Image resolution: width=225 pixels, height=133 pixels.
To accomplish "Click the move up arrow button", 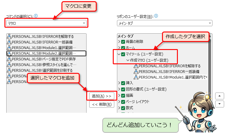I will pos(219,96).
